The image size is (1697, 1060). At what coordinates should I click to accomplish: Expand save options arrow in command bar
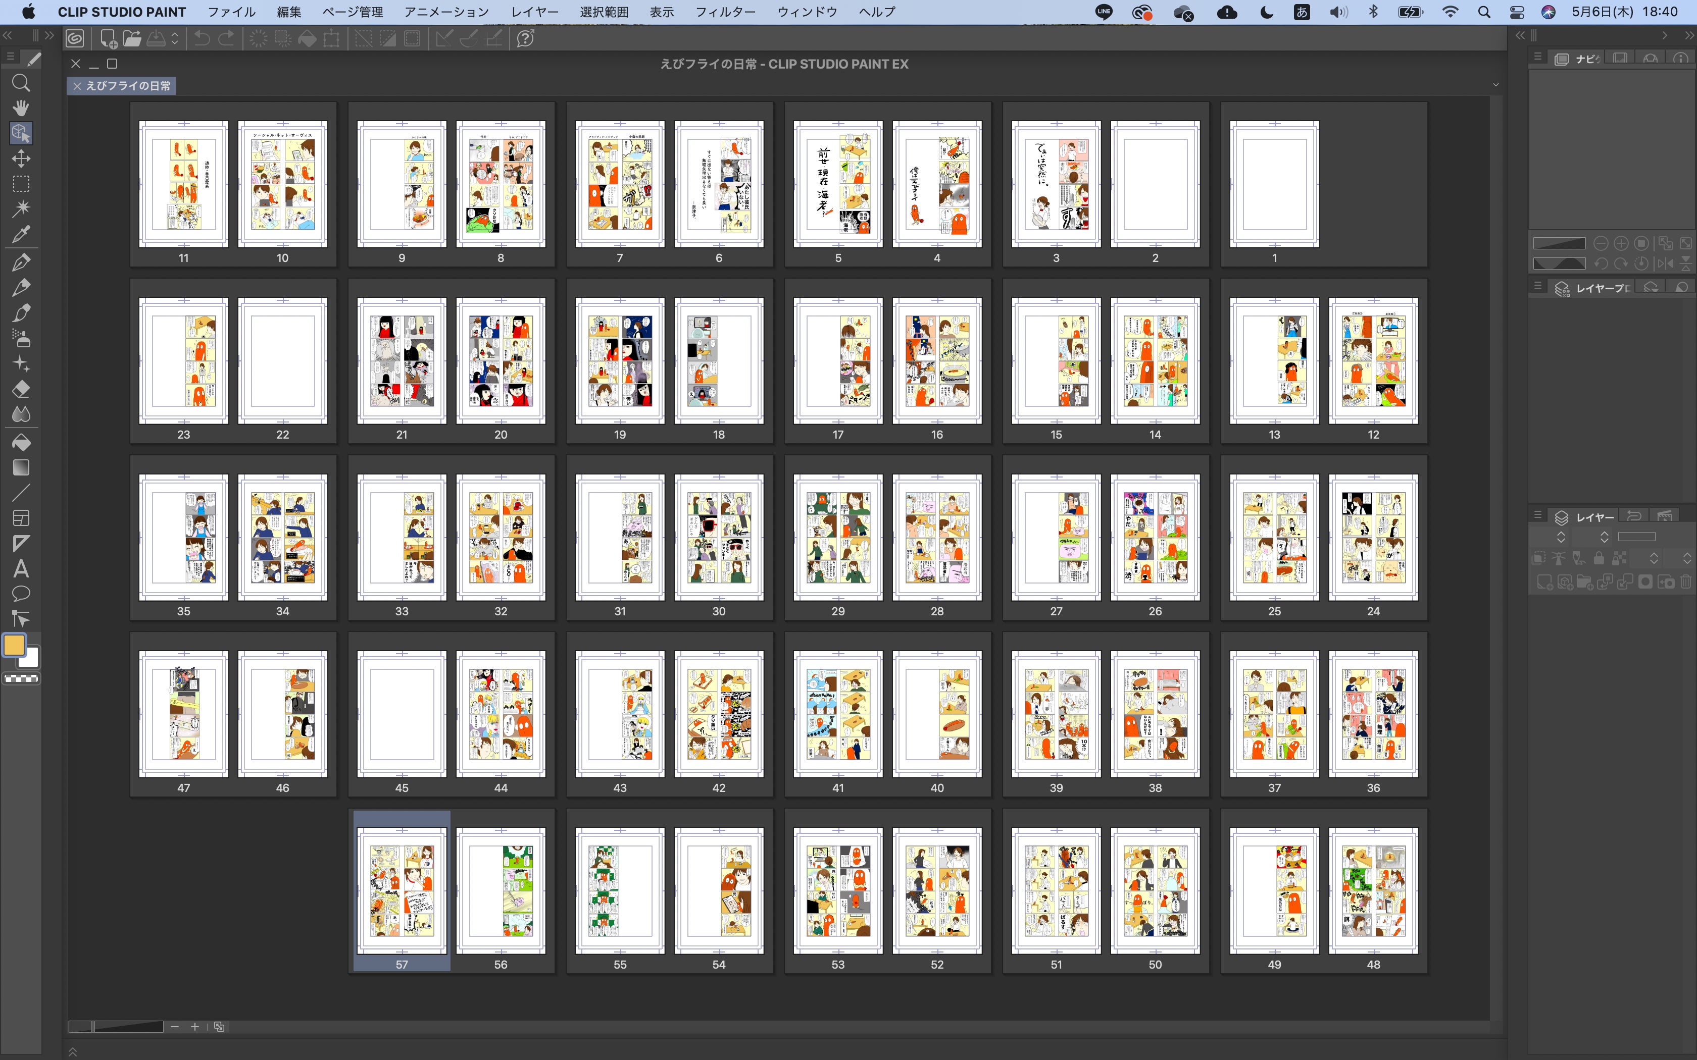coord(175,38)
